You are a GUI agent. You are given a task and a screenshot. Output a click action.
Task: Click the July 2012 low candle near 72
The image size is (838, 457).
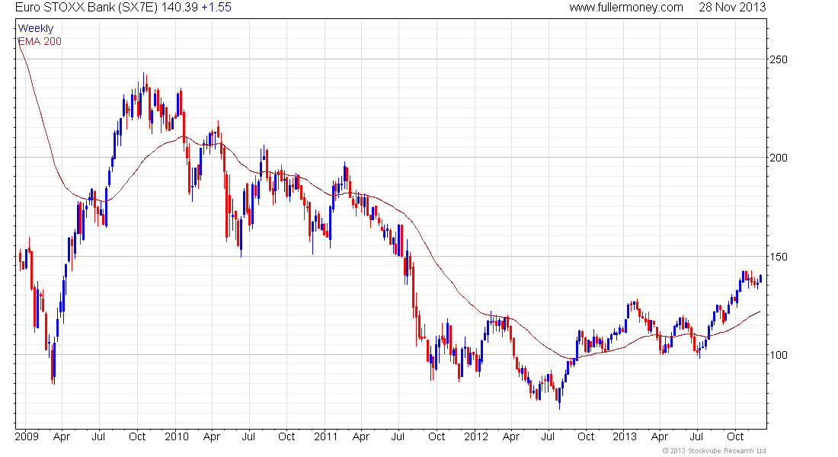(560, 398)
